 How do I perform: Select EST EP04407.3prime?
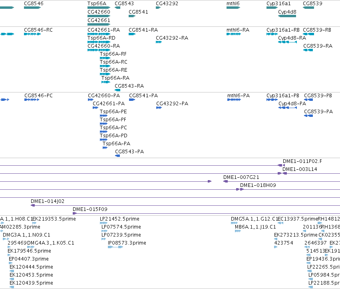click(x=11, y=263)
